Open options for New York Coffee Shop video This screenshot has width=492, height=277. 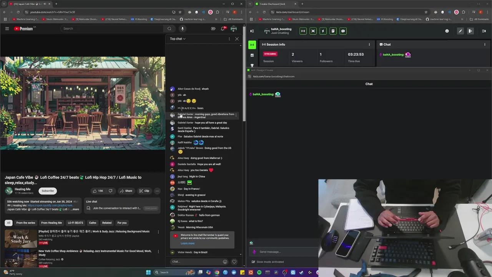click(158, 252)
